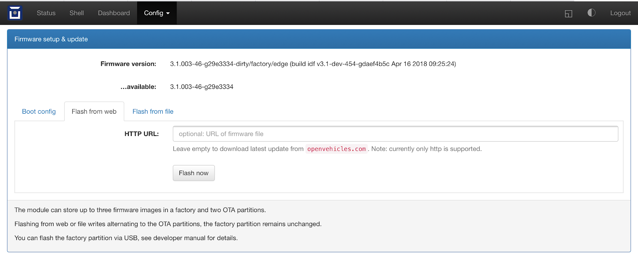Click the Firmware version label
The image size is (638, 256).
tap(128, 64)
